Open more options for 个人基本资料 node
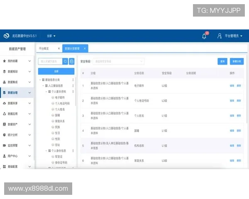Image resolution: width=249 pixels, height=199 pixels. [x=73, y=92]
